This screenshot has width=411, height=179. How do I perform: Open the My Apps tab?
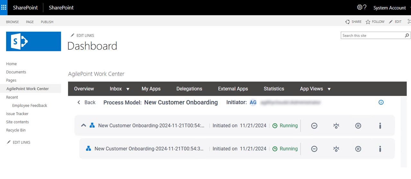(151, 89)
